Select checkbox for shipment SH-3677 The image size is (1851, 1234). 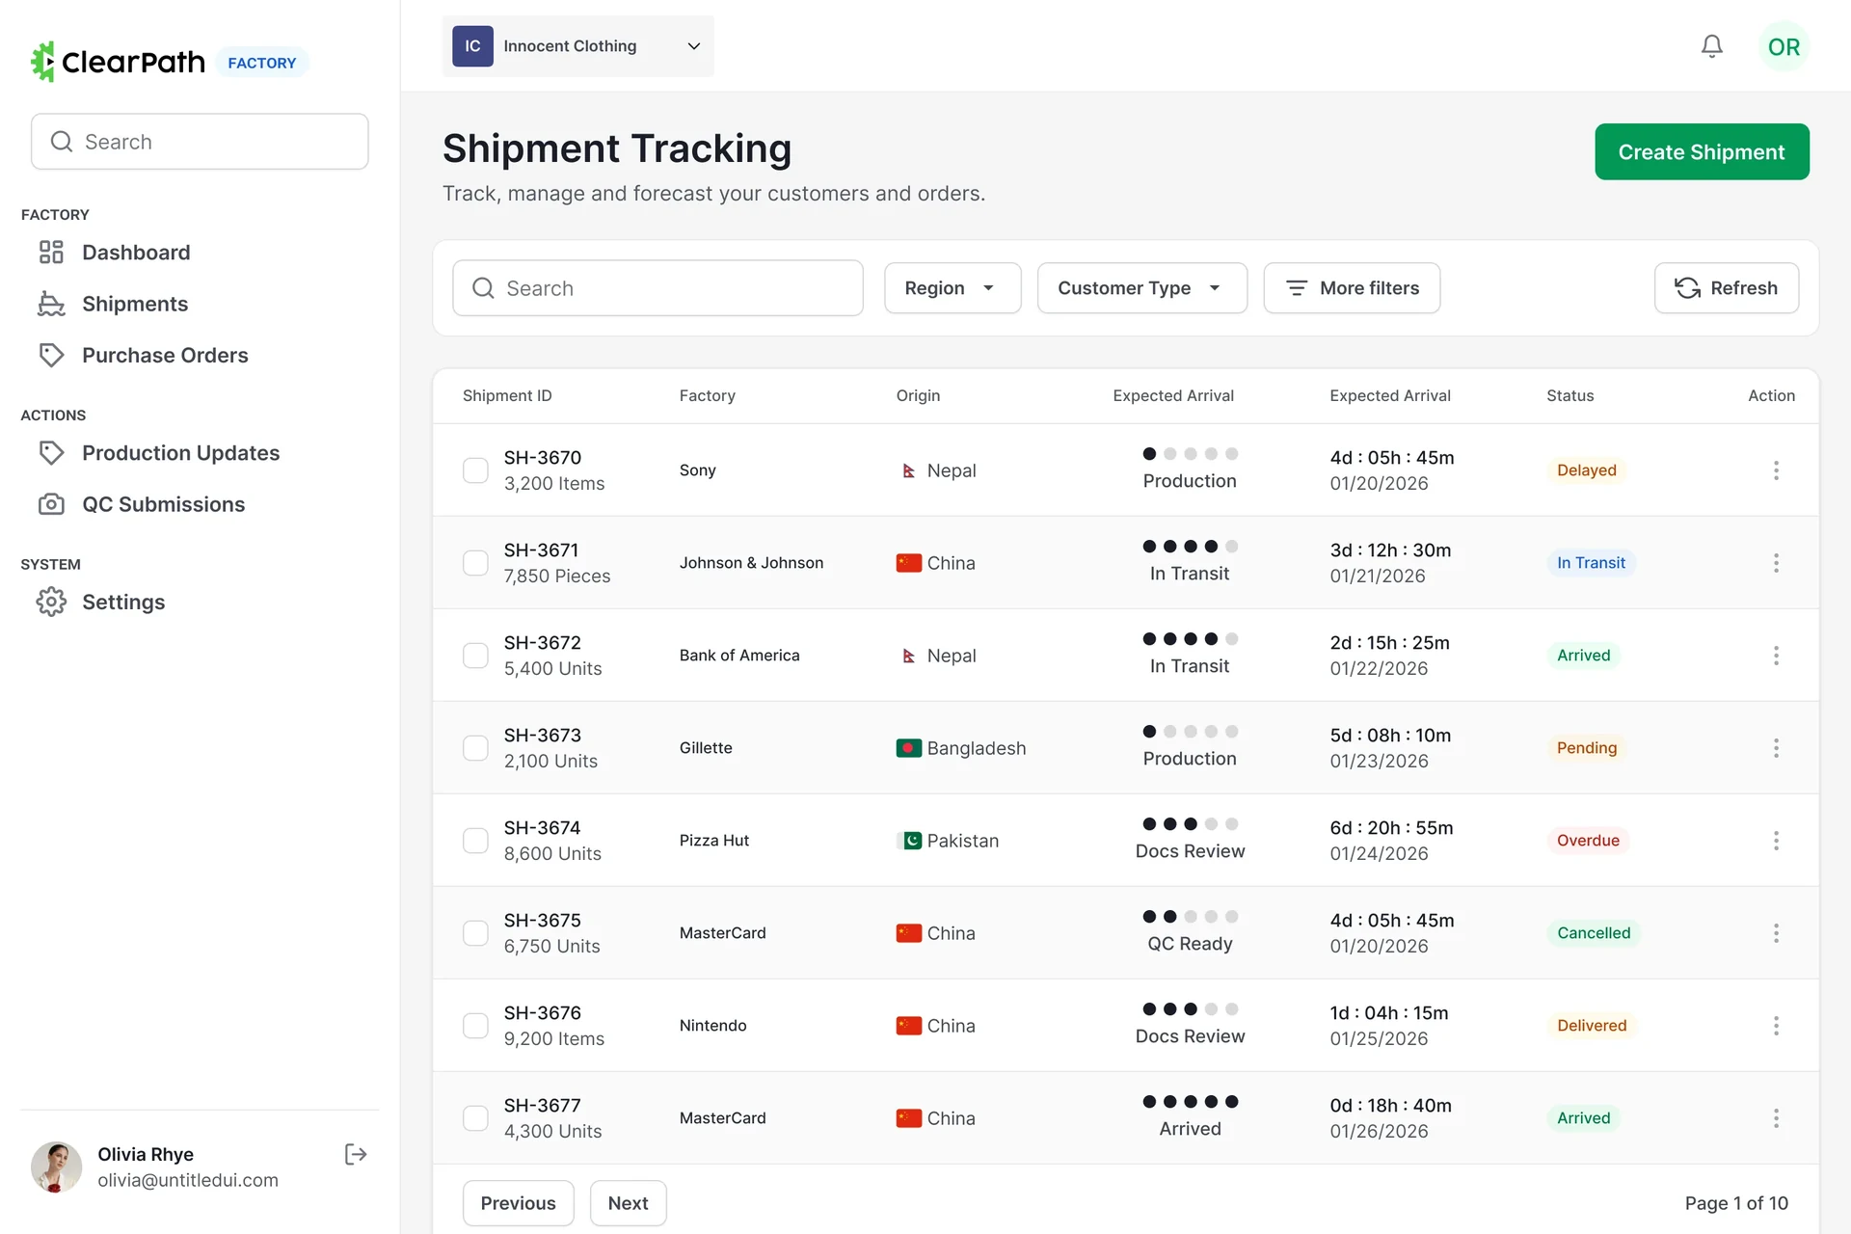(x=475, y=1118)
